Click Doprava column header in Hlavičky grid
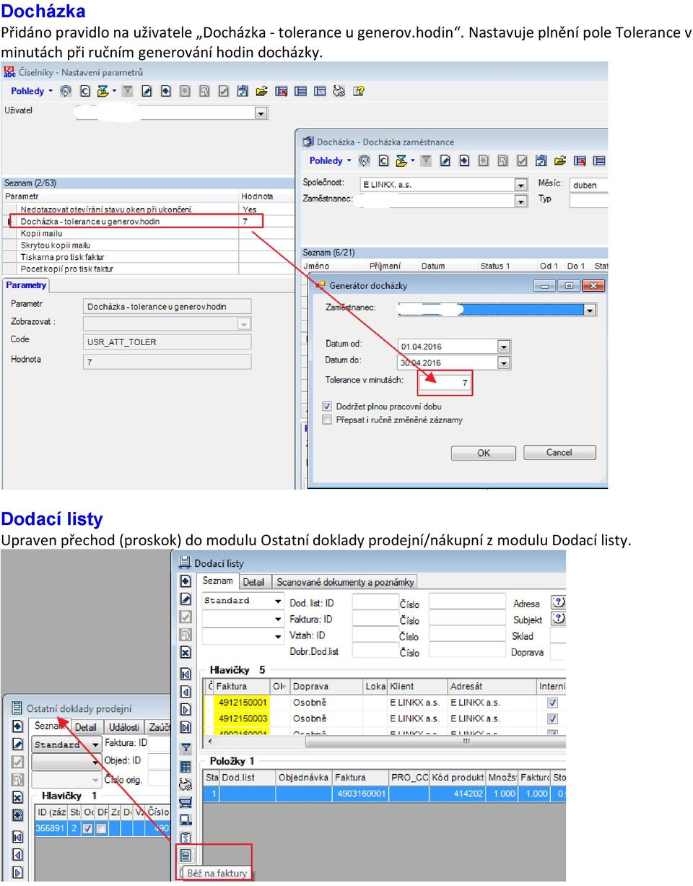This screenshot has width=693, height=886. (x=326, y=686)
